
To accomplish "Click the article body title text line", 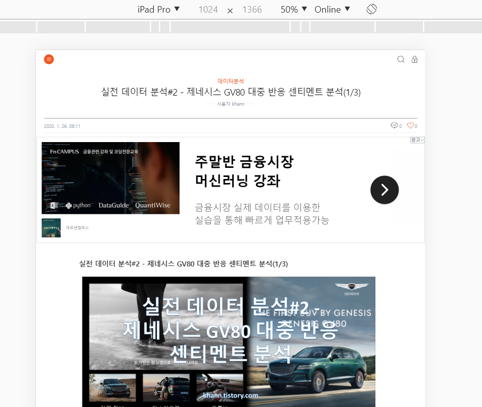I will [184, 264].
